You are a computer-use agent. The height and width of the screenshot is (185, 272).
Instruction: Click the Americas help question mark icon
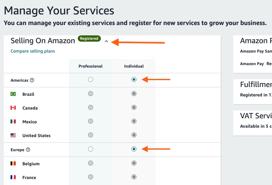[32, 80]
